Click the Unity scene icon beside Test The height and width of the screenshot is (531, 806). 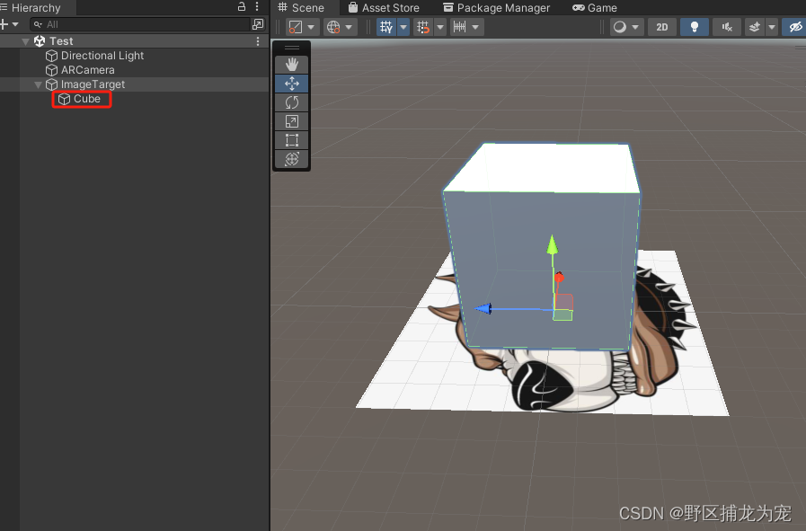coord(40,41)
